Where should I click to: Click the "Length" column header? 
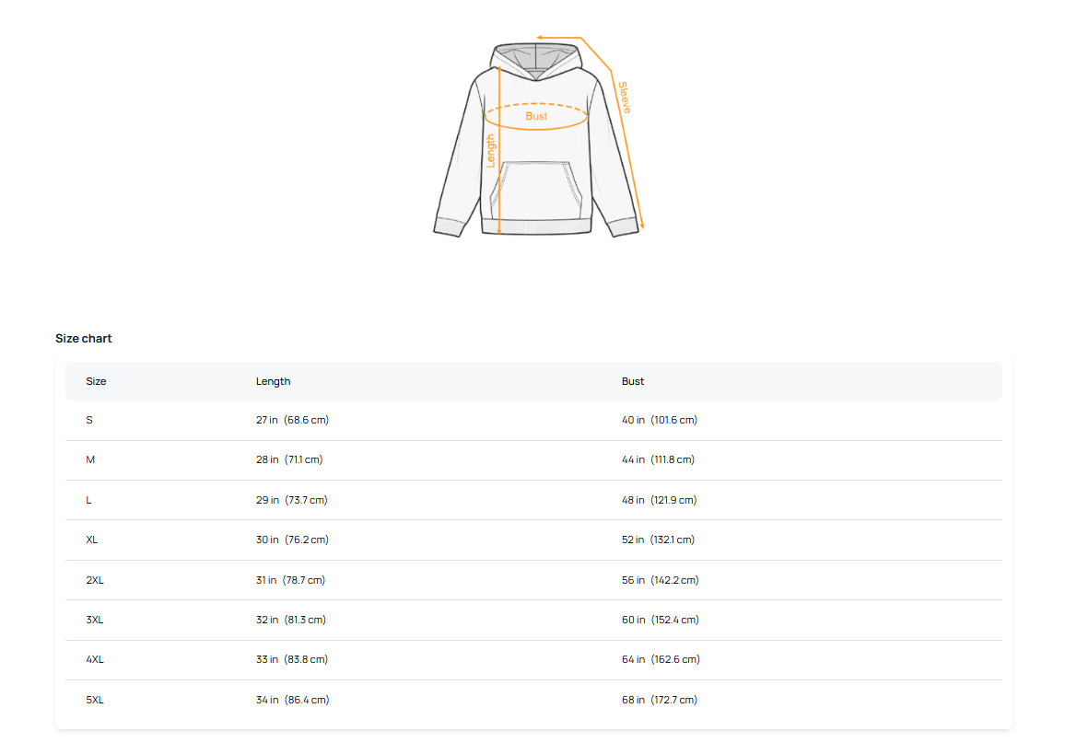click(273, 381)
